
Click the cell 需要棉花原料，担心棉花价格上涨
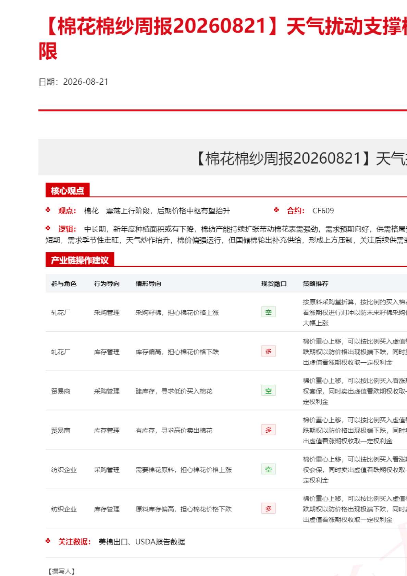pos(184,470)
